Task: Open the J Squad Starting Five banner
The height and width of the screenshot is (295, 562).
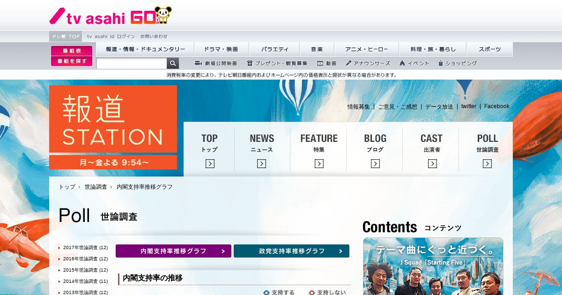Action: click(433, 266)
